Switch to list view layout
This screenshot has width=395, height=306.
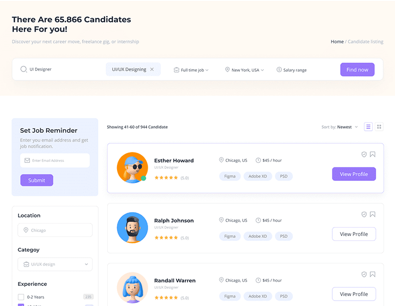368,127
